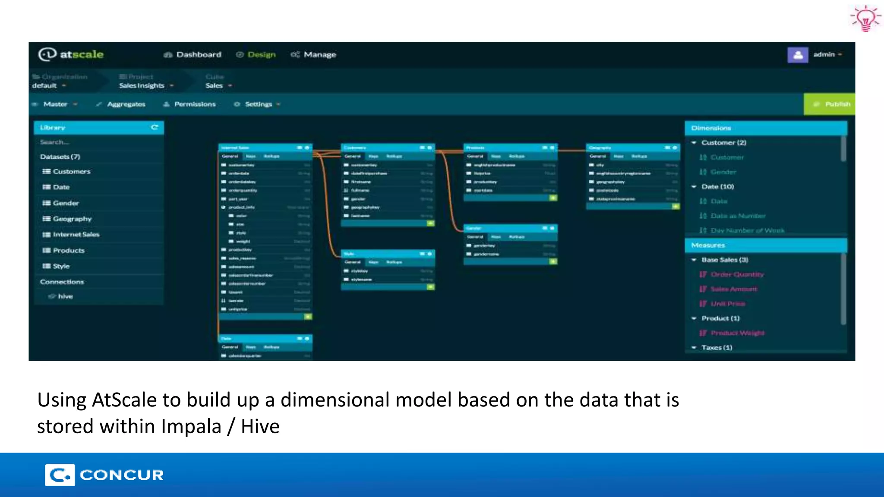
Task: Collapse the Customer (2) dimension group
Action: [x=694, y=142]
